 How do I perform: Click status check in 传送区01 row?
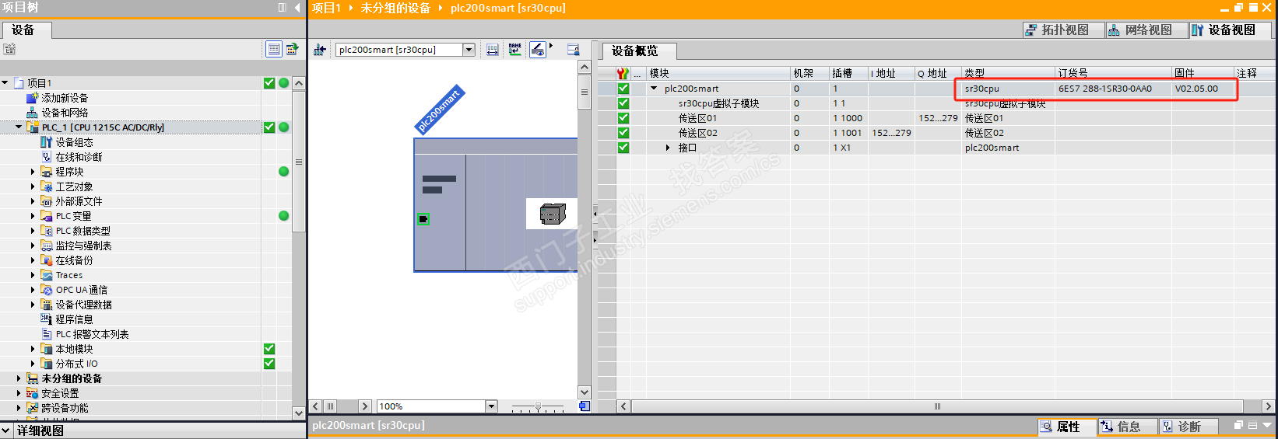(623, 118)
